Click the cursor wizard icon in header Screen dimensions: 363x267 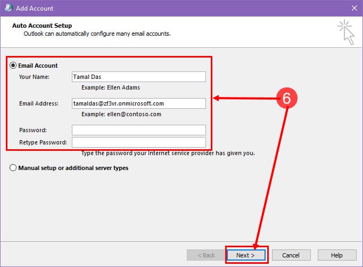[346, 32]
